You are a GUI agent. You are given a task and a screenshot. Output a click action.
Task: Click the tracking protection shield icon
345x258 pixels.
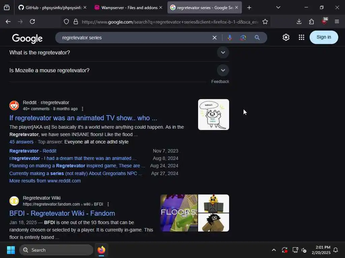pos(66,21)
